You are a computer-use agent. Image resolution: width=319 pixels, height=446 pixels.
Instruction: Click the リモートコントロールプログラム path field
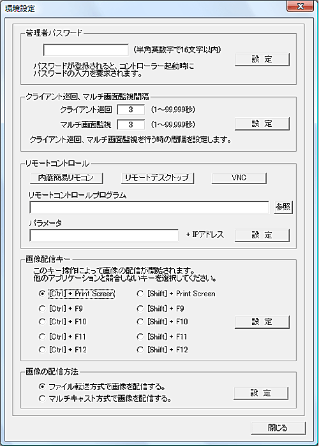pyautogui.click(x=149, y=207)
